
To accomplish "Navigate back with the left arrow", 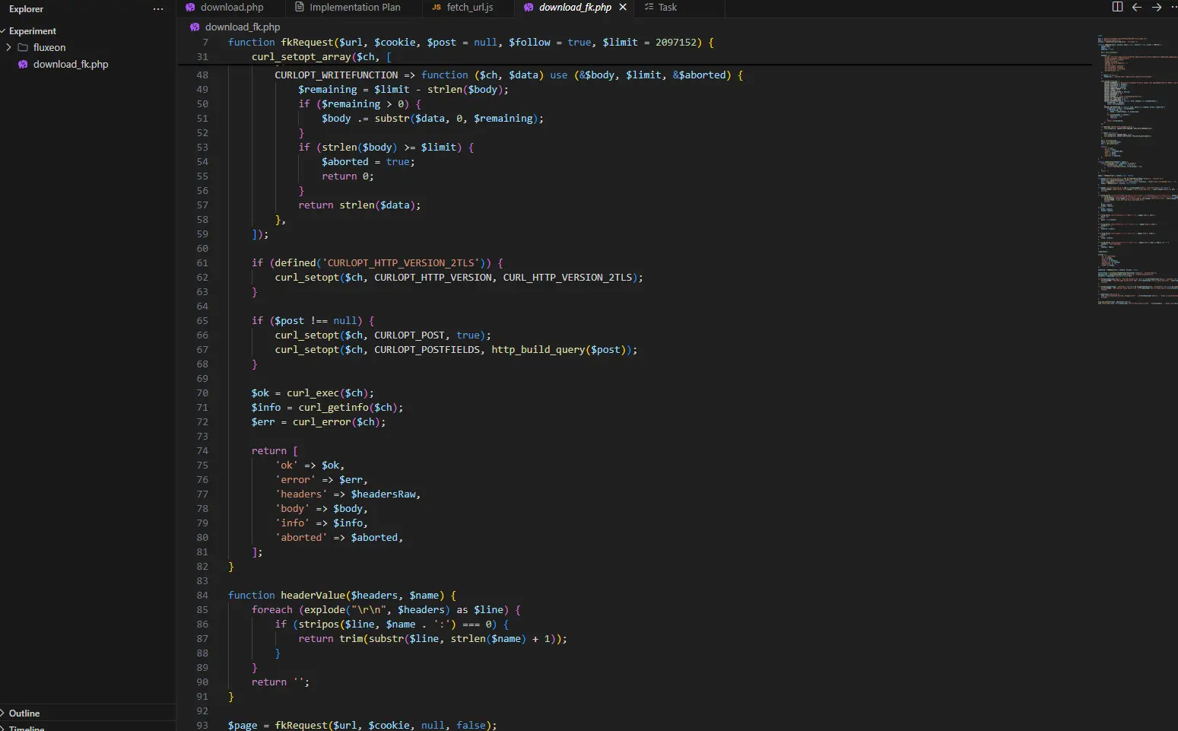I will [1137, 7].
